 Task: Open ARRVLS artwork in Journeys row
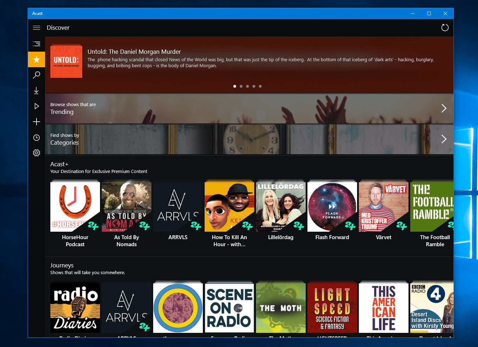click(127, 308)
